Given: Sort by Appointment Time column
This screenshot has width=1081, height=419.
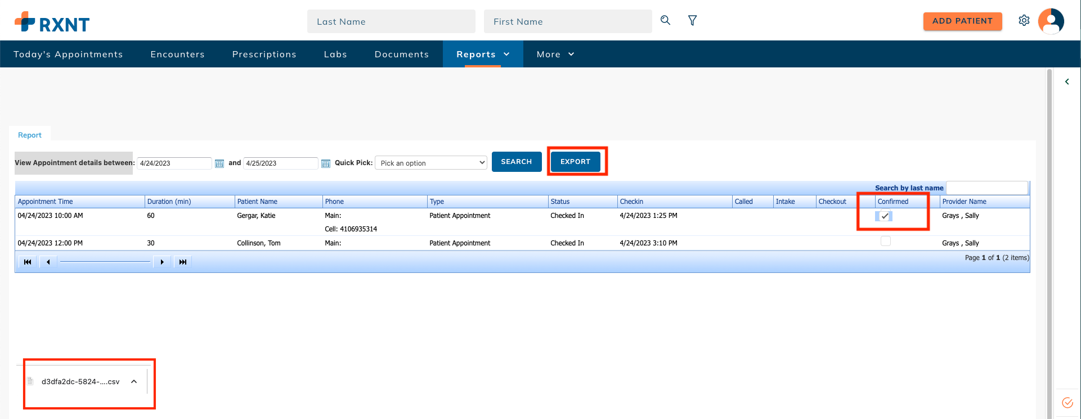Looking at the screenshot, I should (80, 202).
